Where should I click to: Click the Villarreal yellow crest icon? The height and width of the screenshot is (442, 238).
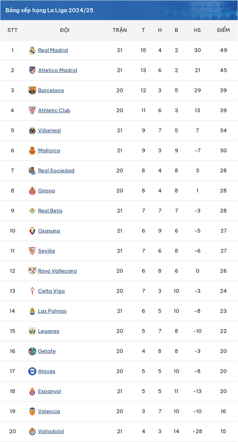(x=32, y=130)
